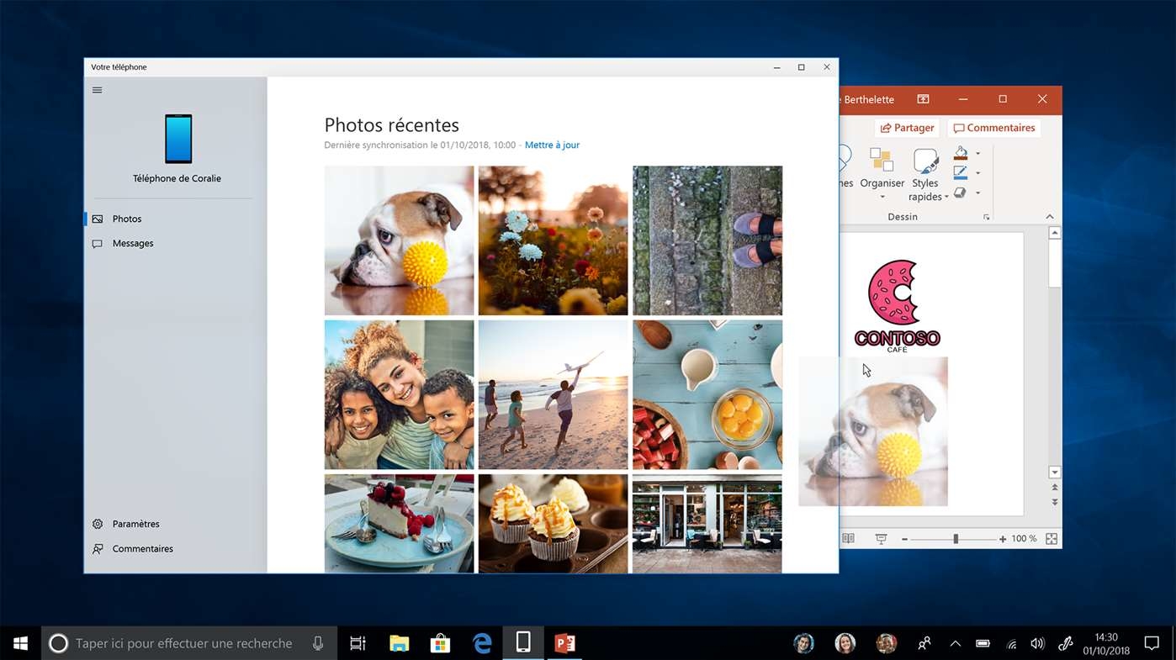Screen dimensions: 1176x660
Task: Click the shape fill paint bucket icon
Action: pos(961,153)
